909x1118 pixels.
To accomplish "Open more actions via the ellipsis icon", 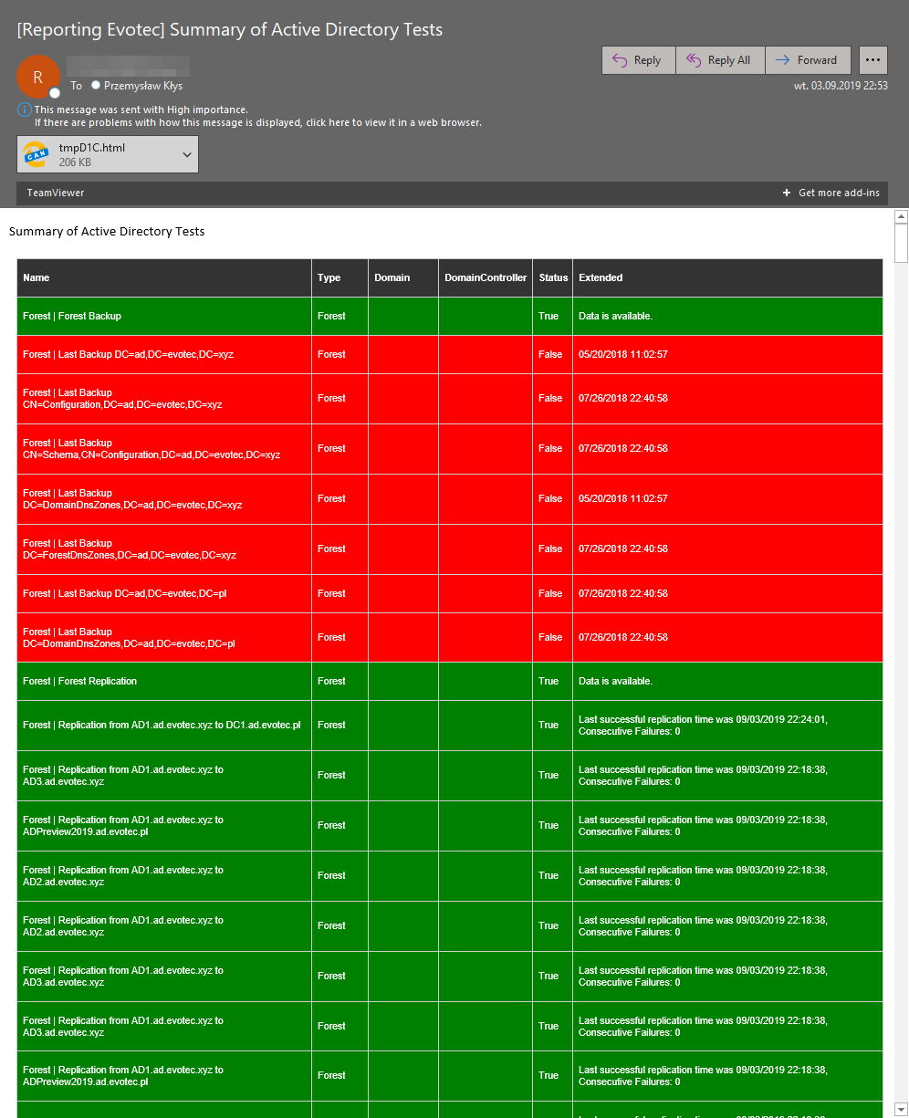I will 872,59.
